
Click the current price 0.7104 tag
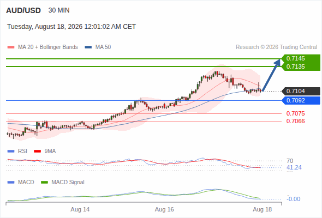[301, 91]
